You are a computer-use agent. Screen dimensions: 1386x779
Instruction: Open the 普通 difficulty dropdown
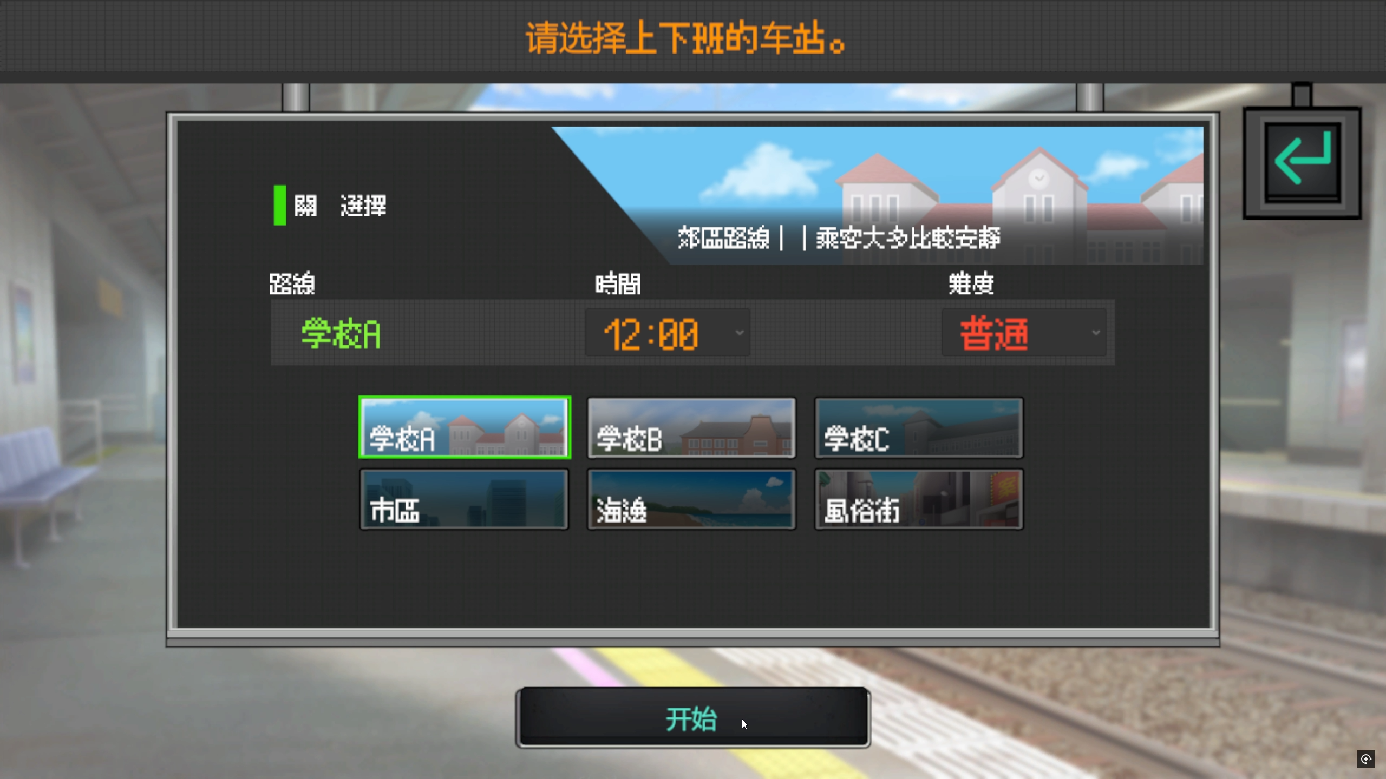1023,333
